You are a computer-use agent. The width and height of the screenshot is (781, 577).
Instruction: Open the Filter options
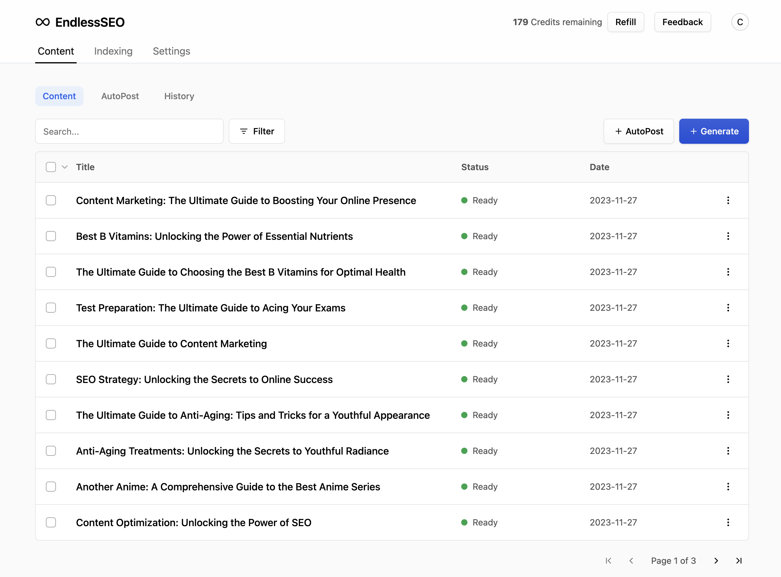tap(256, 131)
